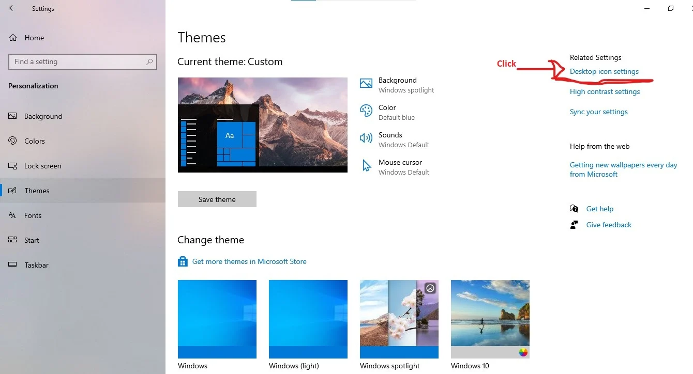
Task: Click the Save theme button
Action: [x=217, y=199]
